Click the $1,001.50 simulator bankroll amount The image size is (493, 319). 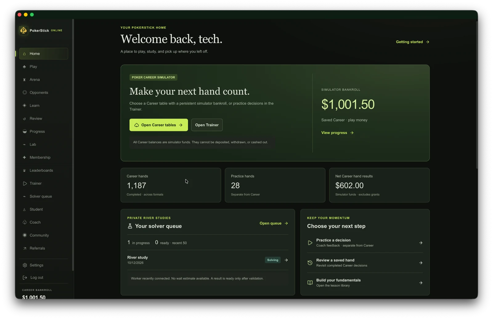(348, 104)
